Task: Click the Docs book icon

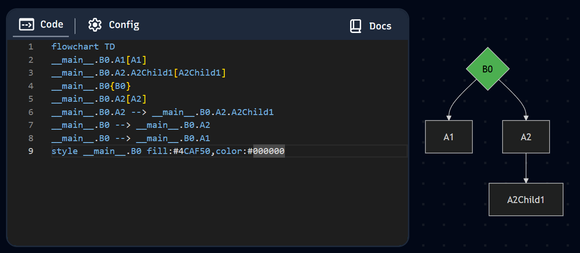Action: (356, 26)
